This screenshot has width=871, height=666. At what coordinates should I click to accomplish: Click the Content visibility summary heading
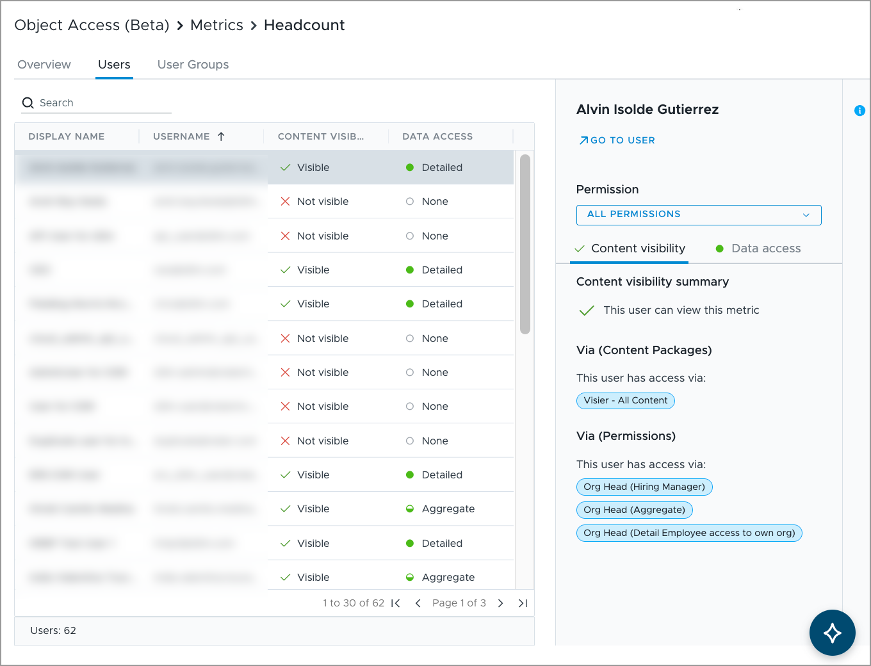[x=653, y=282]
